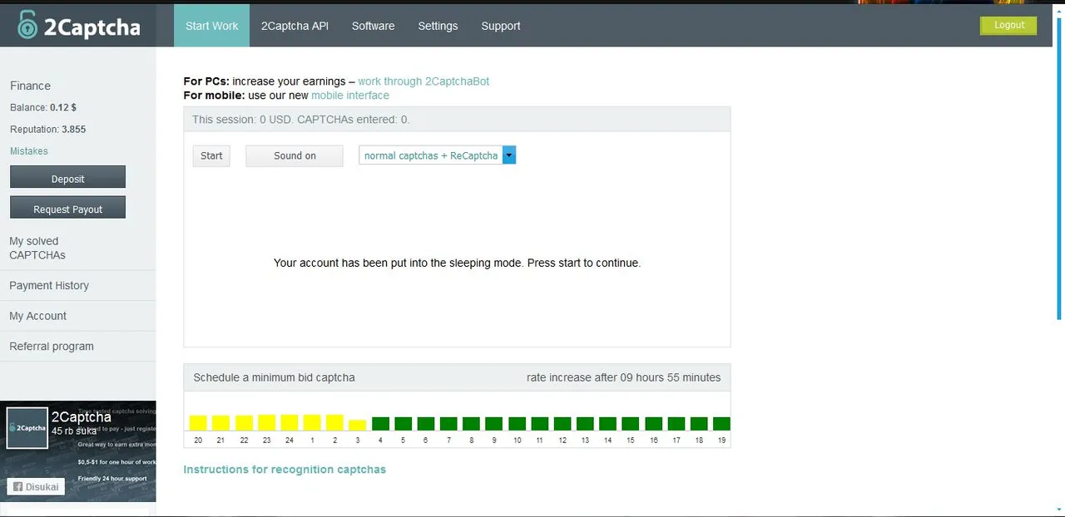Open the 2Captcha API menu item

coord(295,26)
